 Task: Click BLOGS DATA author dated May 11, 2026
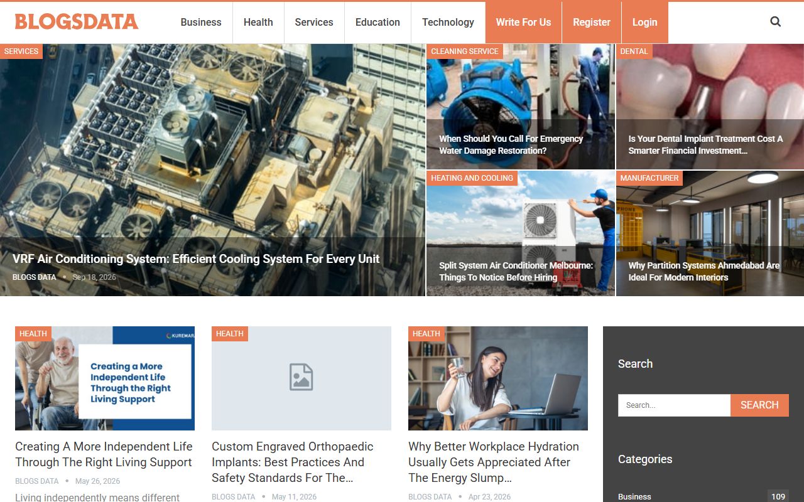pyautogui.click(x=234, y=497)
